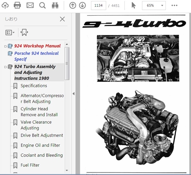Click bookmark icon beside Porsche 924 technical Specif
Screen dimensions: 191x175
pyautogui.click(x=10, y=53)
